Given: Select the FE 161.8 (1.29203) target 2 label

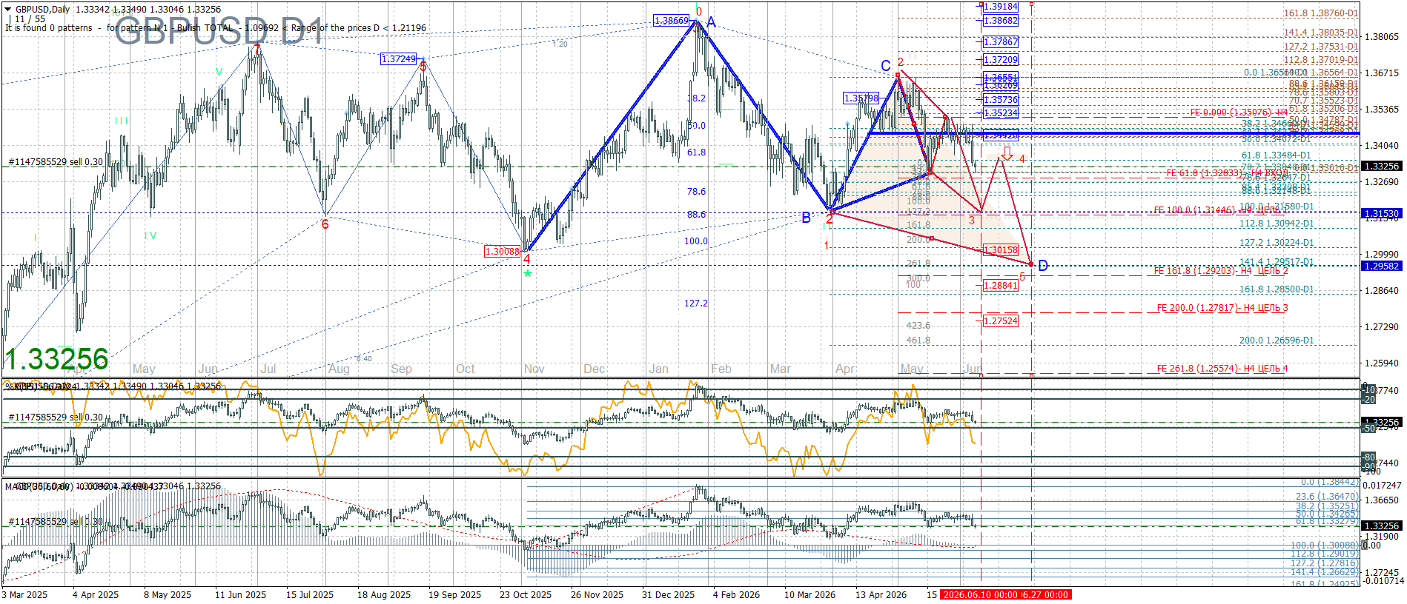Looking at the screenshot, I should [x=1221, y=271].
